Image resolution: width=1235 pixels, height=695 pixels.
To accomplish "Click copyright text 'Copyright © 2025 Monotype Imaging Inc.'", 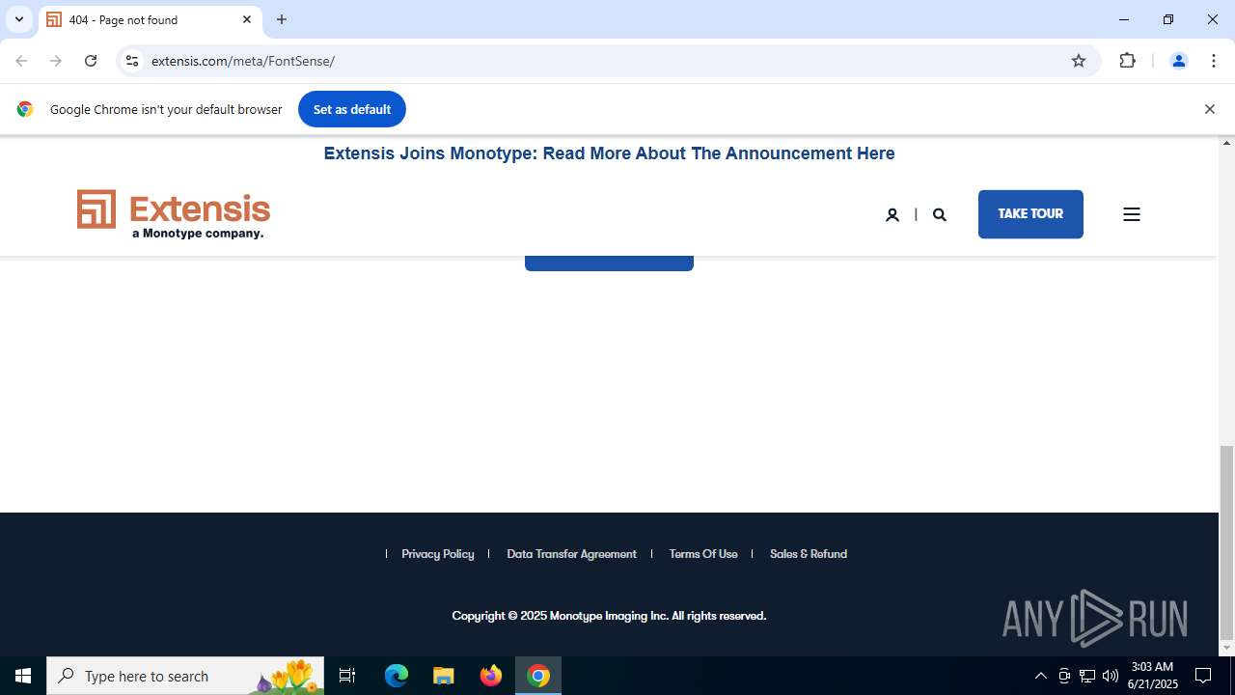I will [561, 616].
